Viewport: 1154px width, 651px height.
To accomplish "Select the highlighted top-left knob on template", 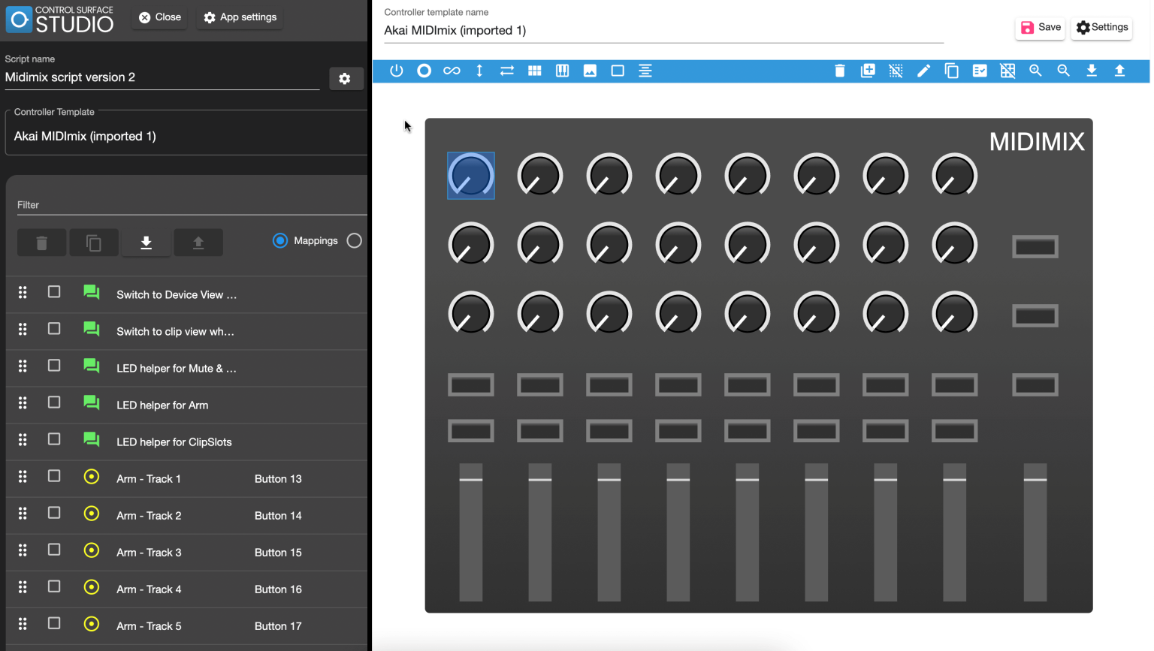I will [471, 176].
